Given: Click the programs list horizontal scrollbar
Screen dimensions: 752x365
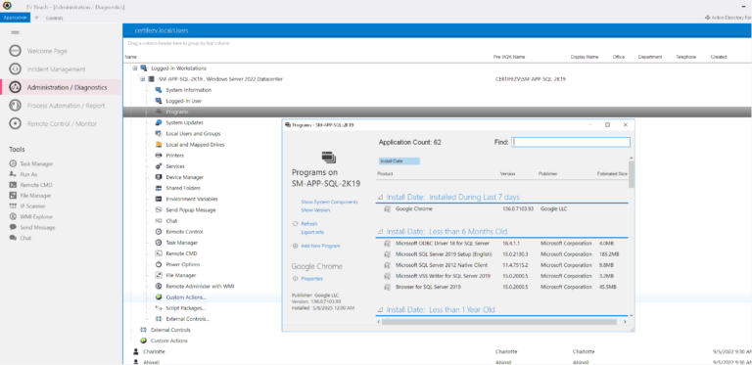Looking at the screenshot, I should pyautogui.click(x=498, y=322).
